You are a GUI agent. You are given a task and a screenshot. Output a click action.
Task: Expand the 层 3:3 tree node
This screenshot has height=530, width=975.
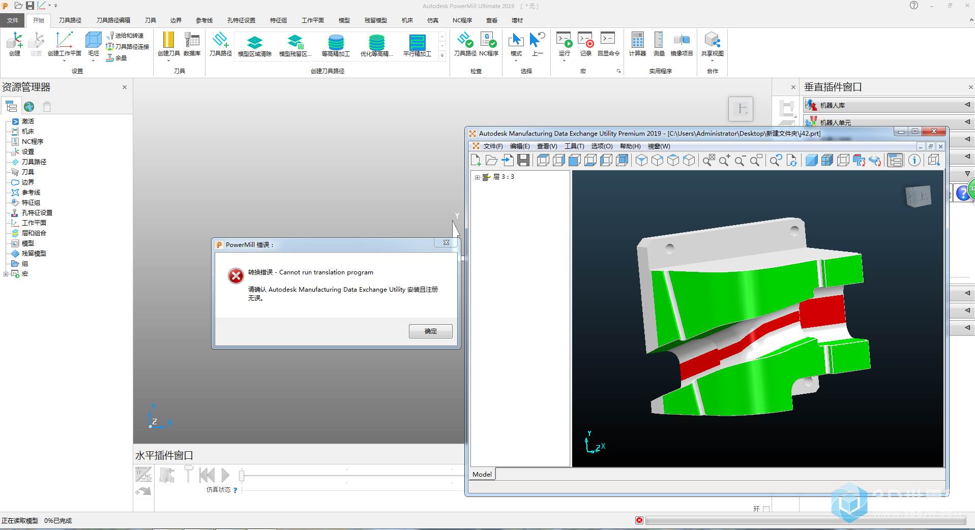[477, 177]
